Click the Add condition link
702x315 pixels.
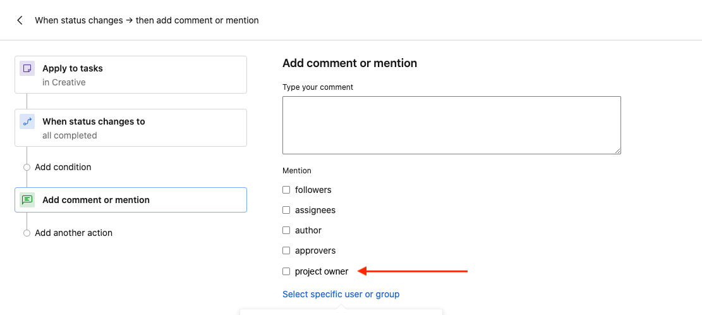(63, 167)
